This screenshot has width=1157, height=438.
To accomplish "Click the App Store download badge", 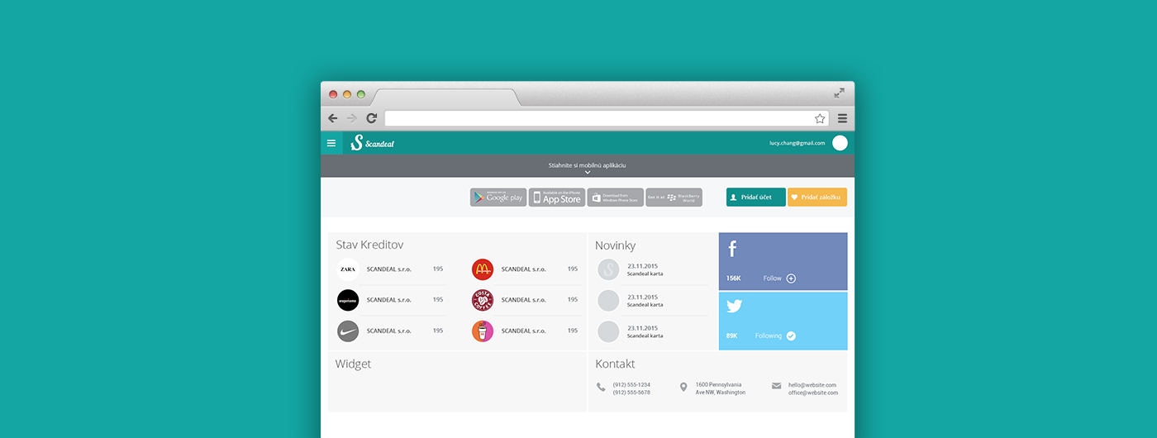I will tap(557, 198).
